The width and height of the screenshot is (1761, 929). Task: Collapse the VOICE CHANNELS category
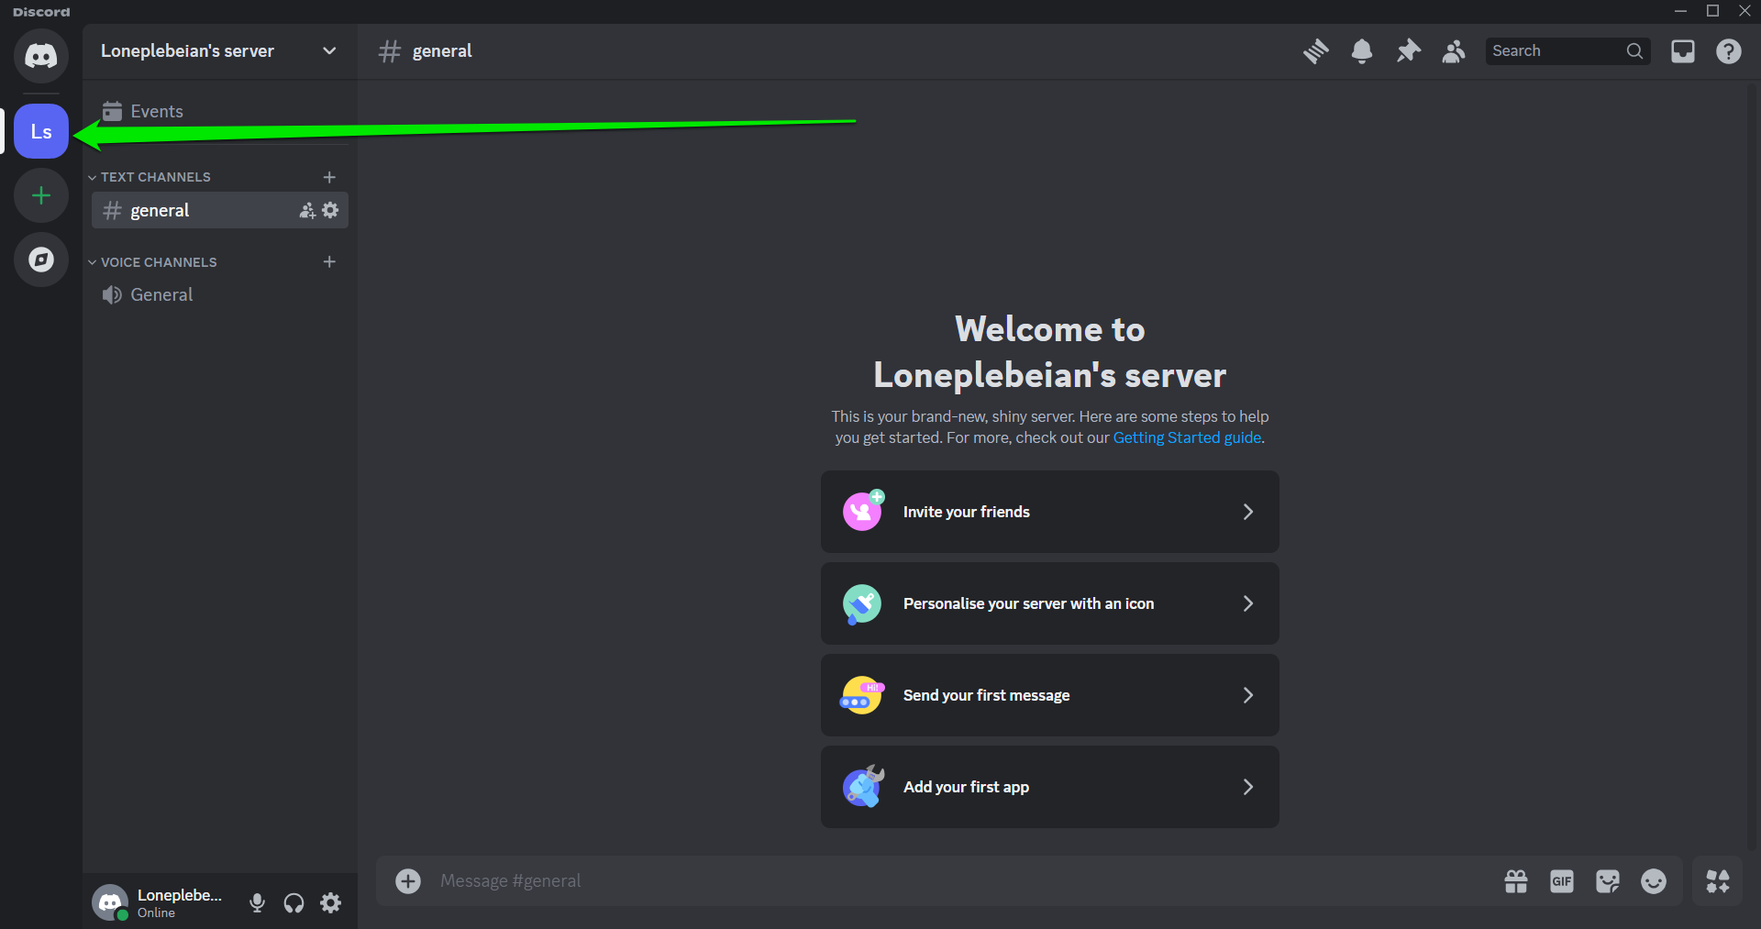pos(153,262)
